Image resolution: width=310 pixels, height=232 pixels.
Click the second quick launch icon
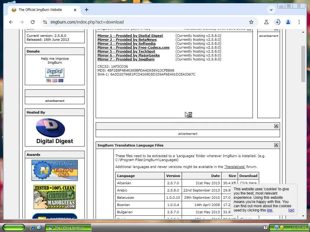[x=39, y=228]
